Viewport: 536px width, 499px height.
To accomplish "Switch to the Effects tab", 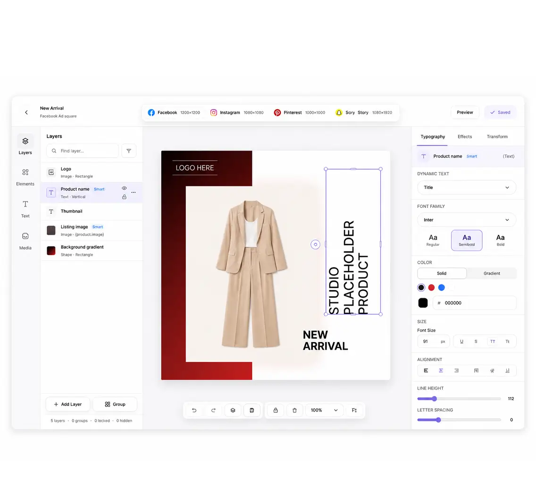I will point(465,137).
